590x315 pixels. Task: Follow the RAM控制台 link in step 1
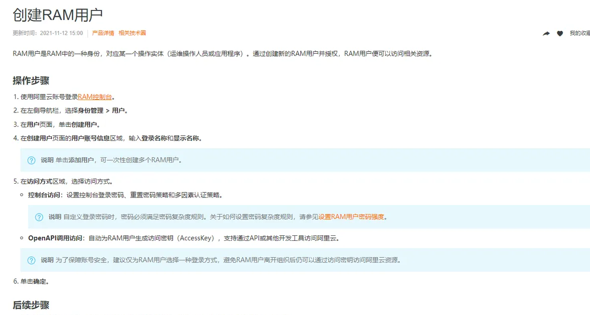[x=95, y=97]
